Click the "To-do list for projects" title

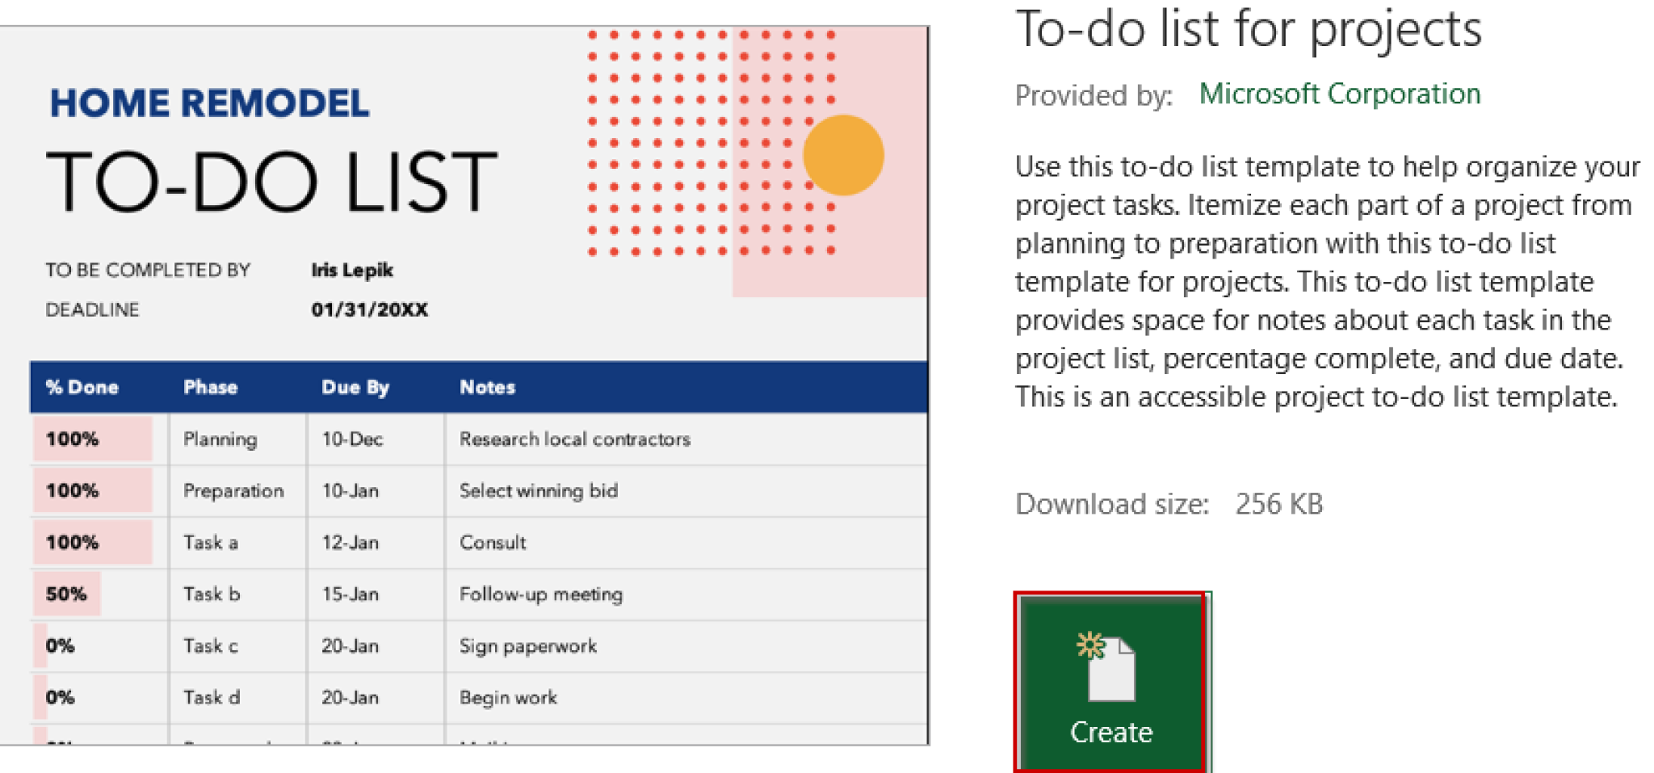pos(1249,29)
